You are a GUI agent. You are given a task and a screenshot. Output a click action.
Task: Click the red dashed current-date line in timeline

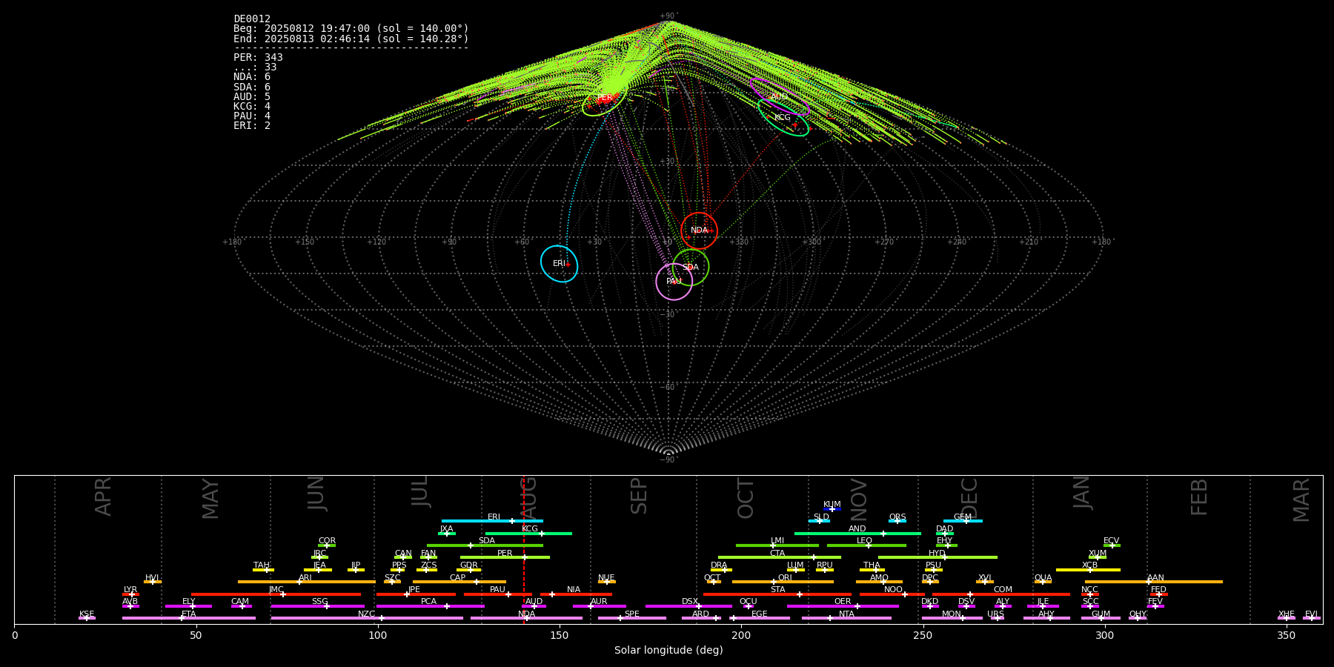pyautogui.click(x=524, y=549)
